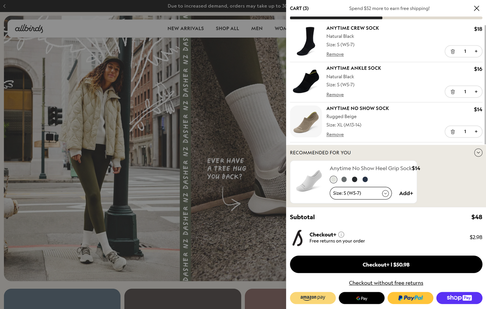The height and width of the screenshot is (309, 486).
Task: Open Anytime No Show Sock product thumbnail
Action: point(306,121)
